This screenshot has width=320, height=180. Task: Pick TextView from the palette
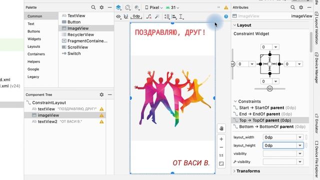(86, 15)
